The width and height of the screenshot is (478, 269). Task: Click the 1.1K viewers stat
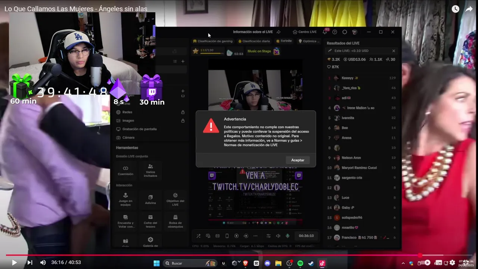[376, 59]
